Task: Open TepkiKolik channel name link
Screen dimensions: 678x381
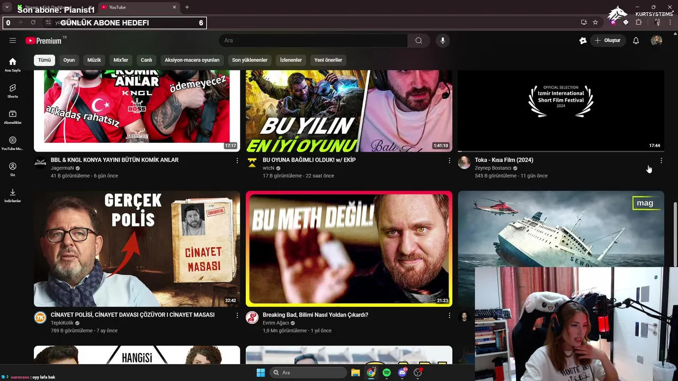Action: 62,323
